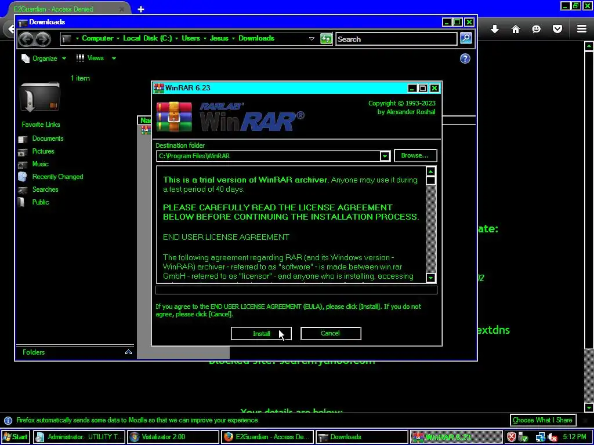Open the address bar history dropdown arrow
This screenshot has width=594, height=445.
pos(312,39)
